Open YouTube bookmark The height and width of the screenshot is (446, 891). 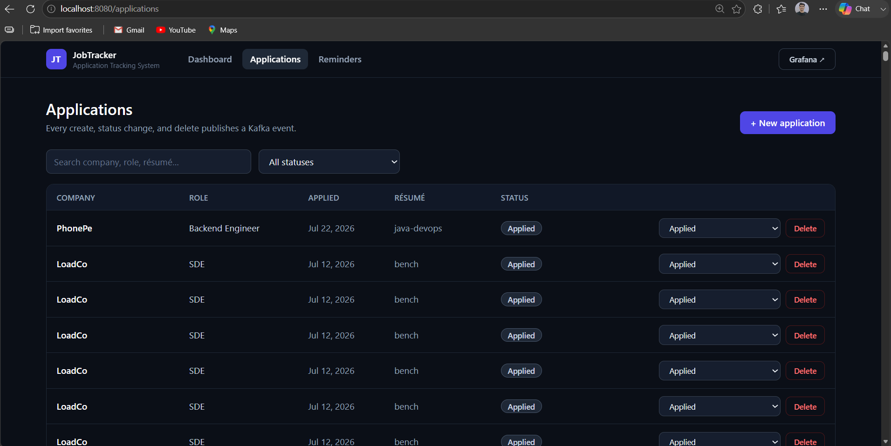[x=176, y=30]
